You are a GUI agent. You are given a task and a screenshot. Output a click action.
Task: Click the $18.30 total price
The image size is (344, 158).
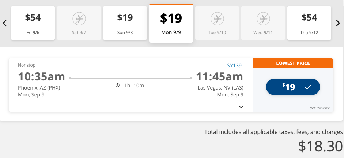pyautogui.click(x=321, y=146)
